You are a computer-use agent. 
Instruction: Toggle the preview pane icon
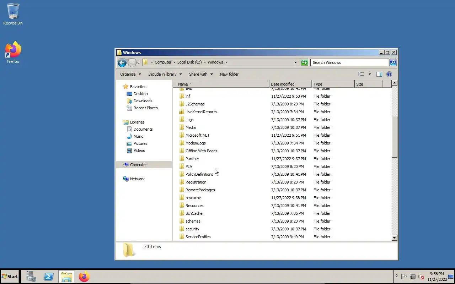point(379,74)
